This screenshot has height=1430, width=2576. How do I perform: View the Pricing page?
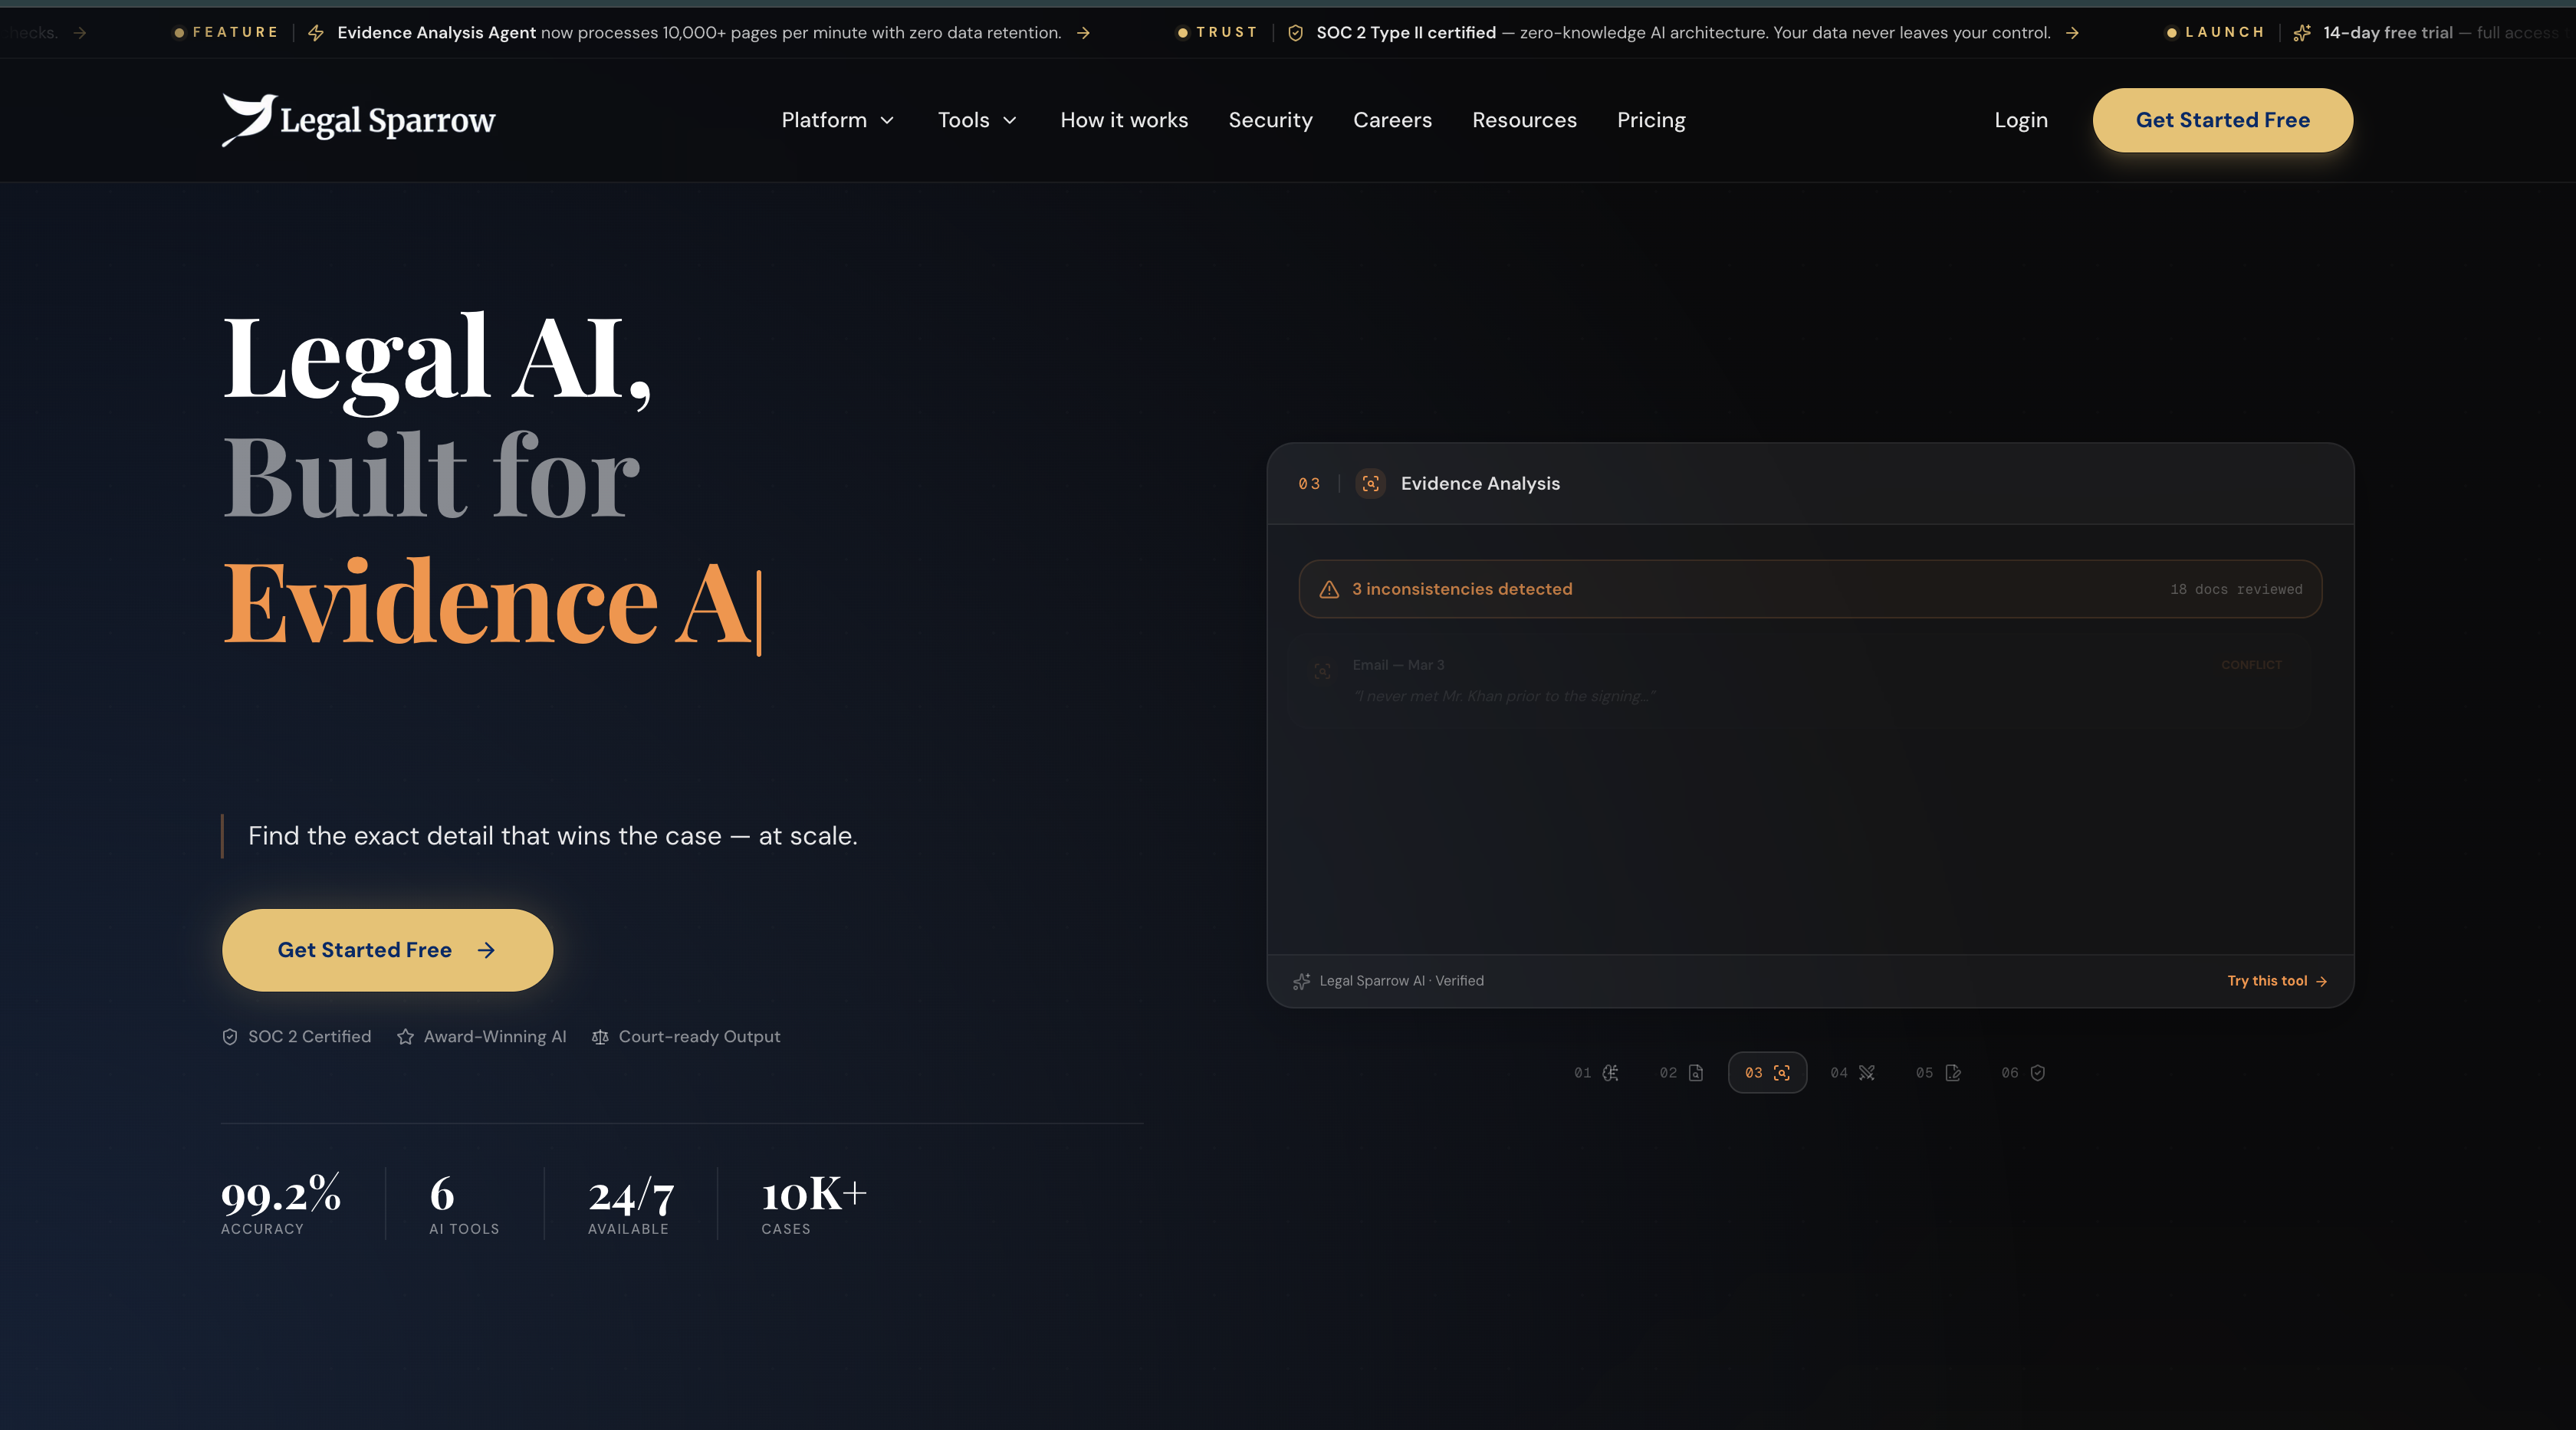click(x=1651, y=120)
